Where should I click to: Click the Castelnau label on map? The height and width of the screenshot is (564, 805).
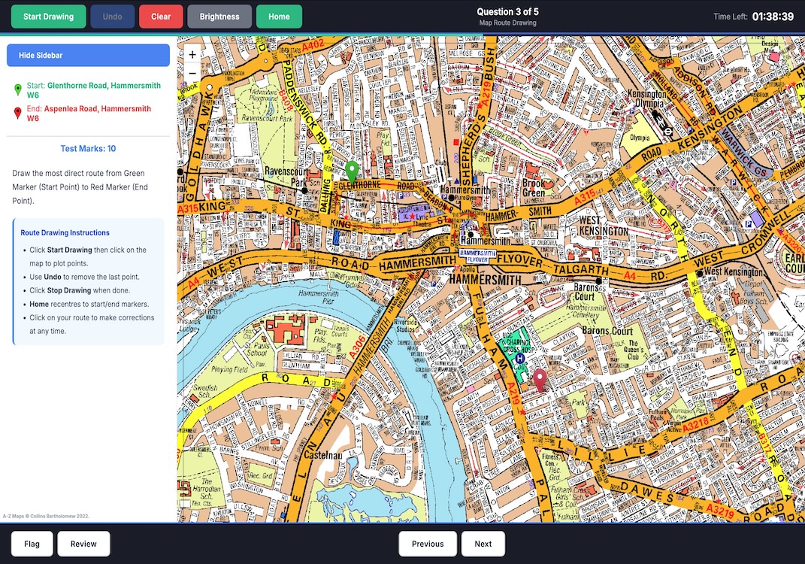[x=322, y=455]
